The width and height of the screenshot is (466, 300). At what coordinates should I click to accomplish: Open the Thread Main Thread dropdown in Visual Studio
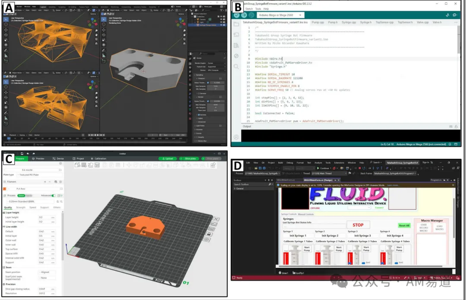[329, 173]
